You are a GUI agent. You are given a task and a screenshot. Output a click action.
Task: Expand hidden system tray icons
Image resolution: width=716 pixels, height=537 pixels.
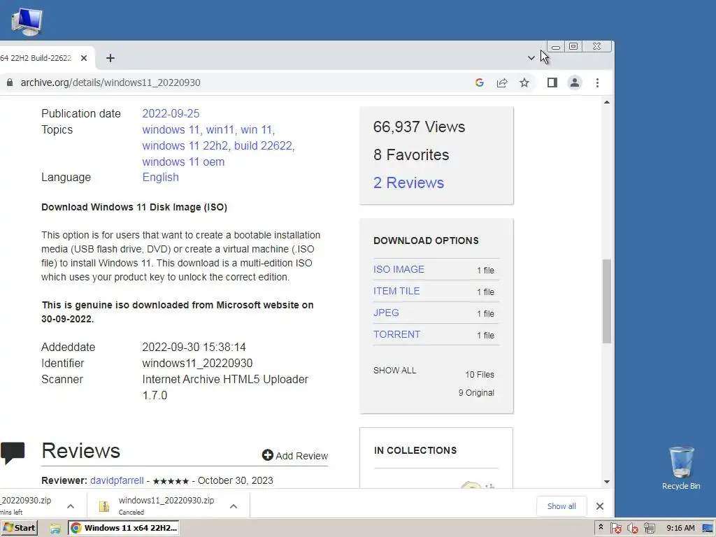pyautogui.click(x=601, y=527)
